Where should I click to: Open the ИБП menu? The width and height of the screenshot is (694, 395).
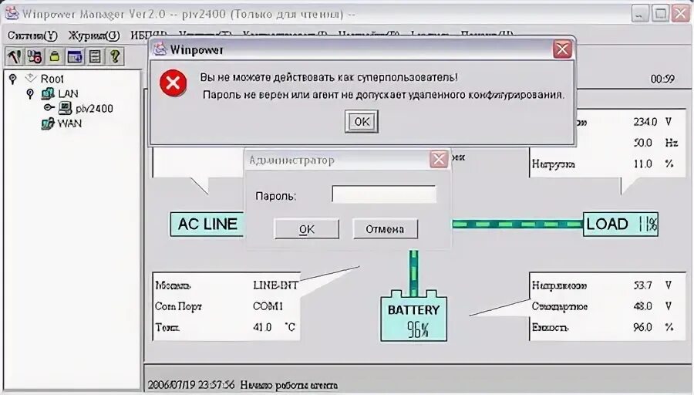148,35
